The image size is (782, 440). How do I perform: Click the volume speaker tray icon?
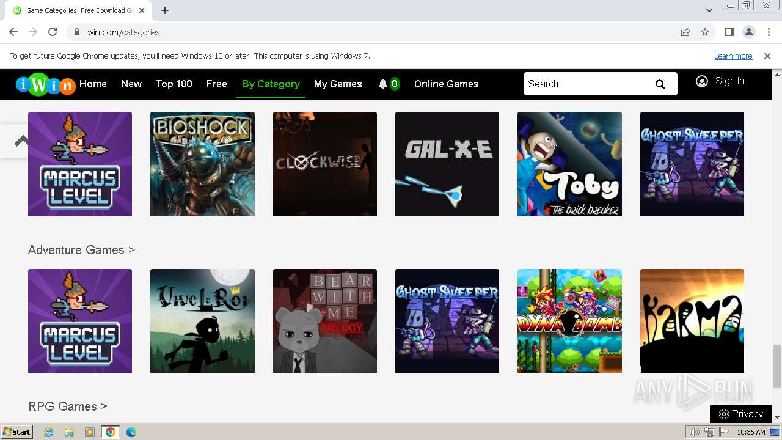tap(694, 432)
